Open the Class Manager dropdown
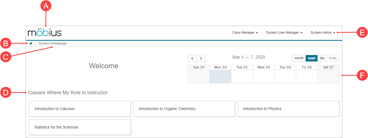 [x=245, y=33]
